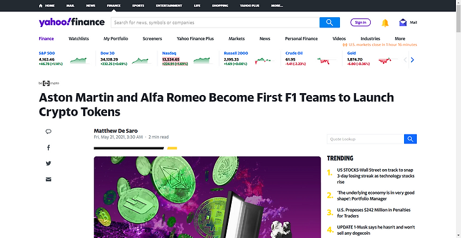Open Crude Oil quote link
Image resolution: width=461 pixels, height=238 pixels.
click(x=294, y=54)
